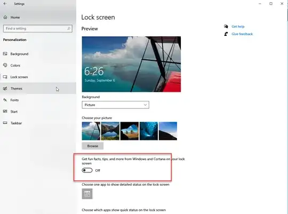Click the search magnifier icon in Find a setting

tap(69, 28)
